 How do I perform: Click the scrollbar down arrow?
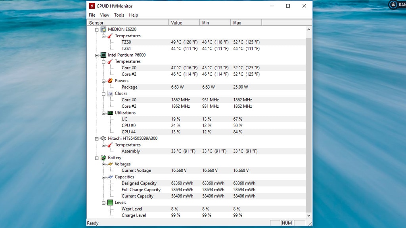[x=308, y=215]
